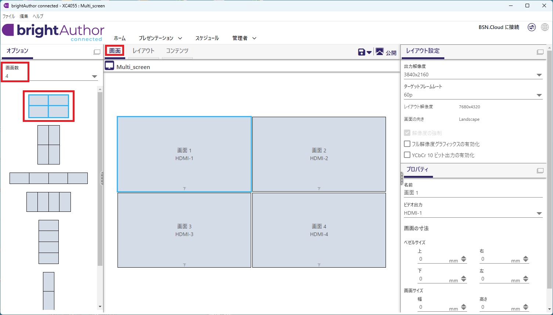
Task: Click the Multi_screen presentation name
Action: click(x=133, y=67)
